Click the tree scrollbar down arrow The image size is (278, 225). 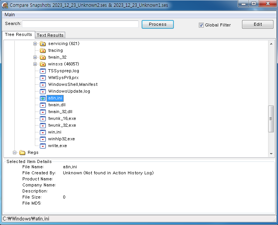point(271,154)
